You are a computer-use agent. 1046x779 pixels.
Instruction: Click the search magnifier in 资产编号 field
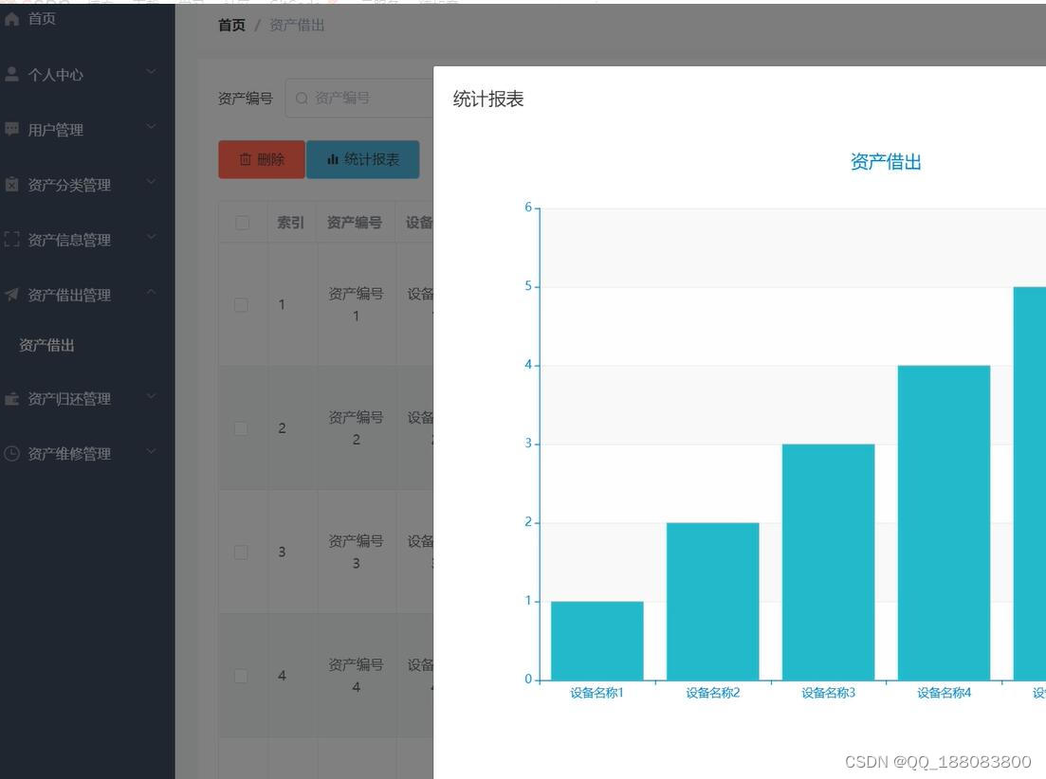[x=302, y=98]
